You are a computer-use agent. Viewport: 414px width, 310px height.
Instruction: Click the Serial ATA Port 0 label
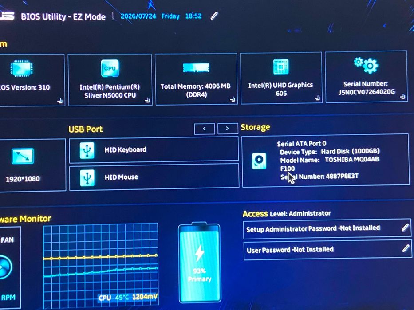click(302, 144)
